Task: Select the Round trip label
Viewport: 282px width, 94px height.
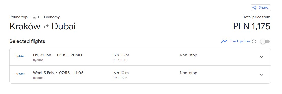Action: pos(19,17)
